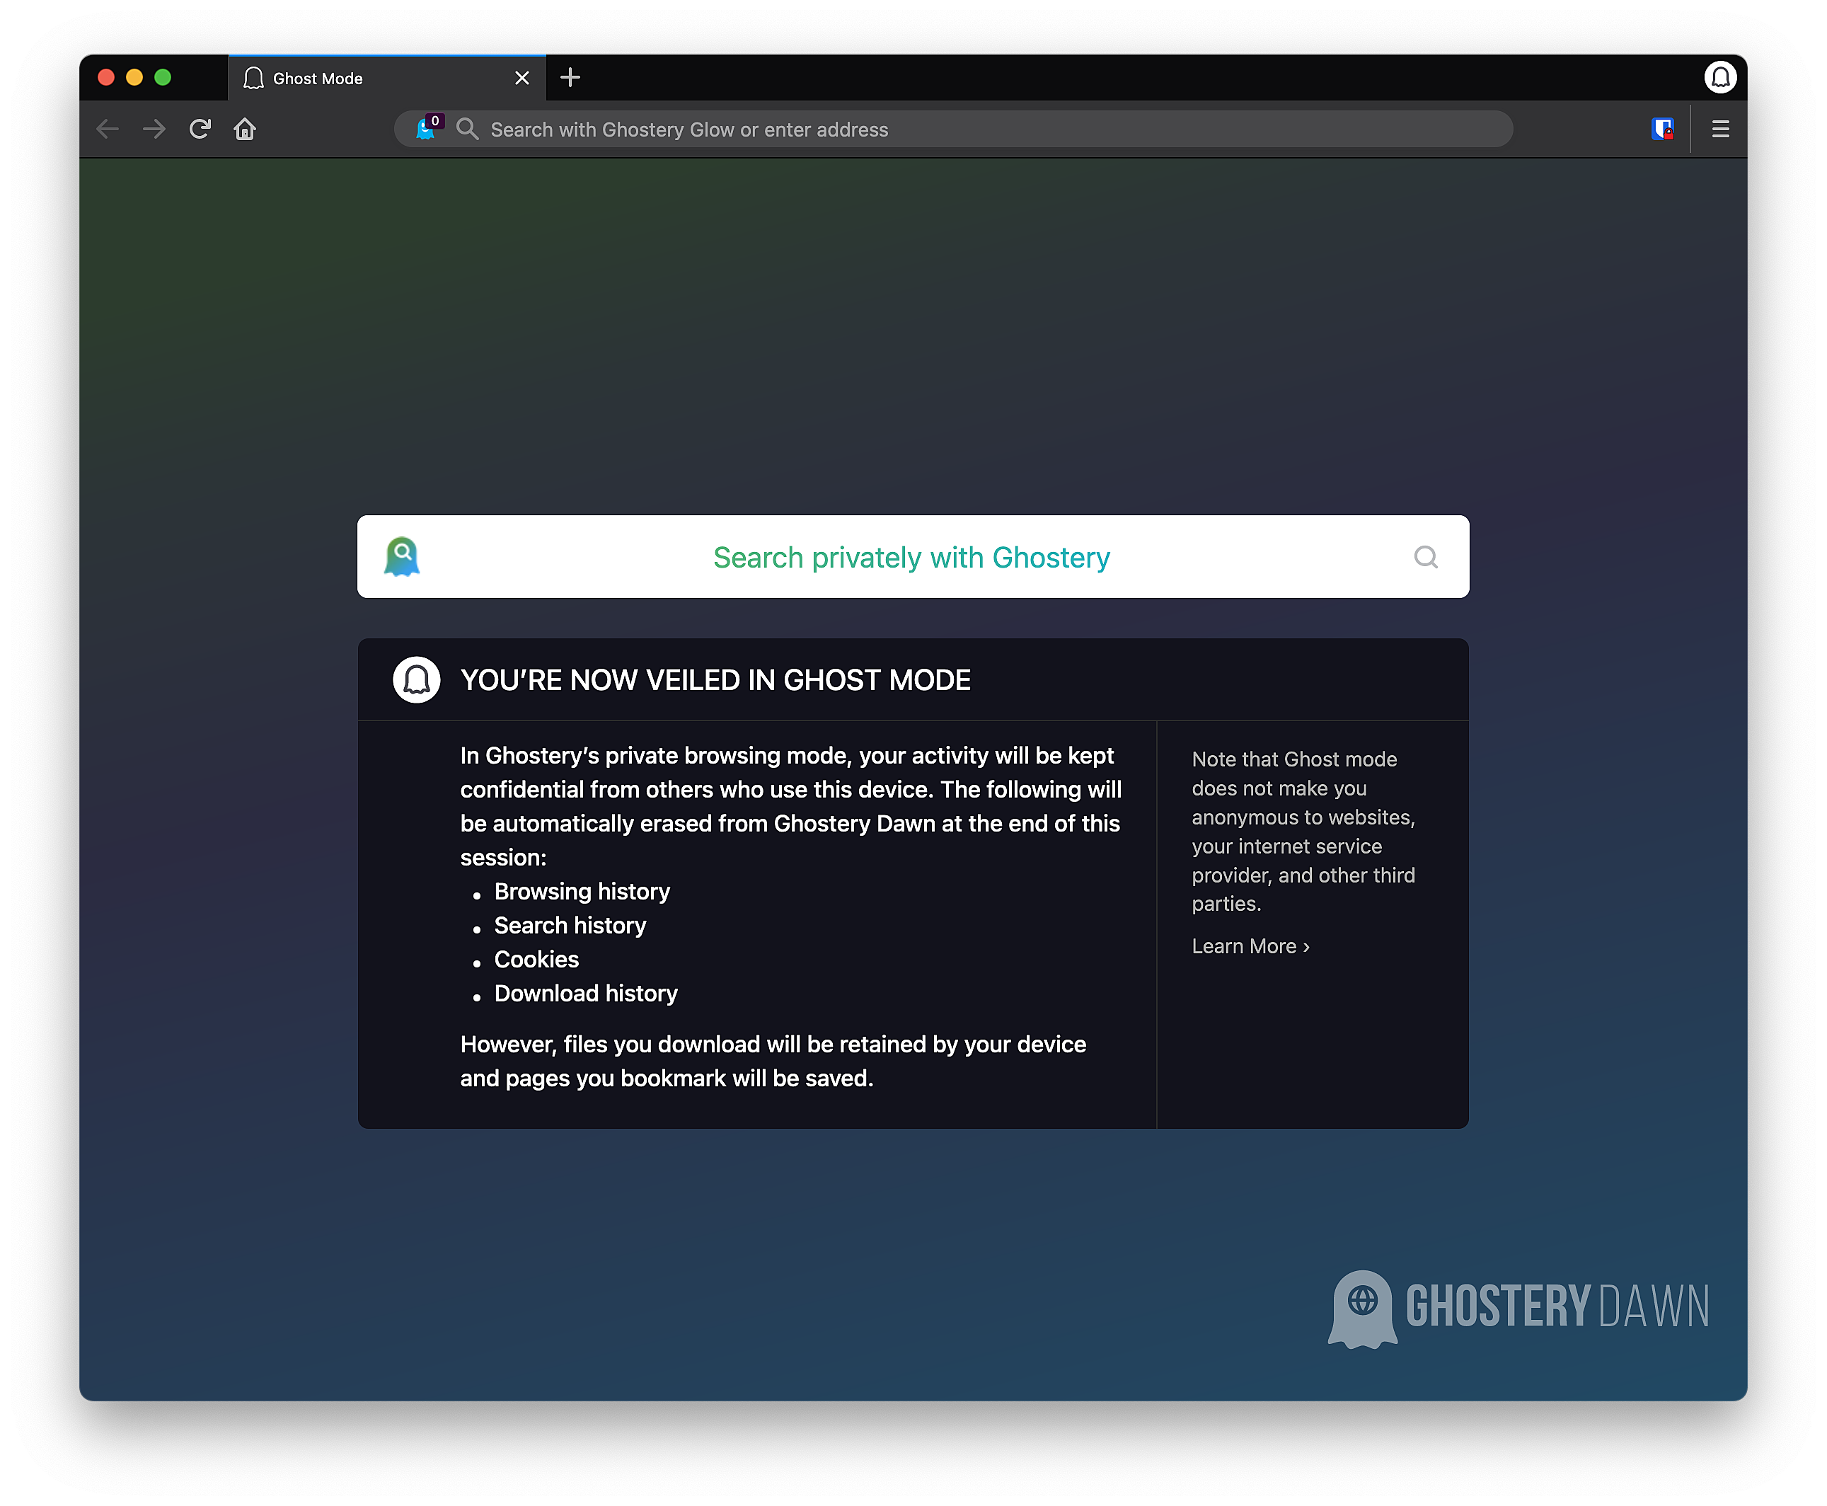
Task: Minimize the window with the yellow button
Action: pos(134,77)
